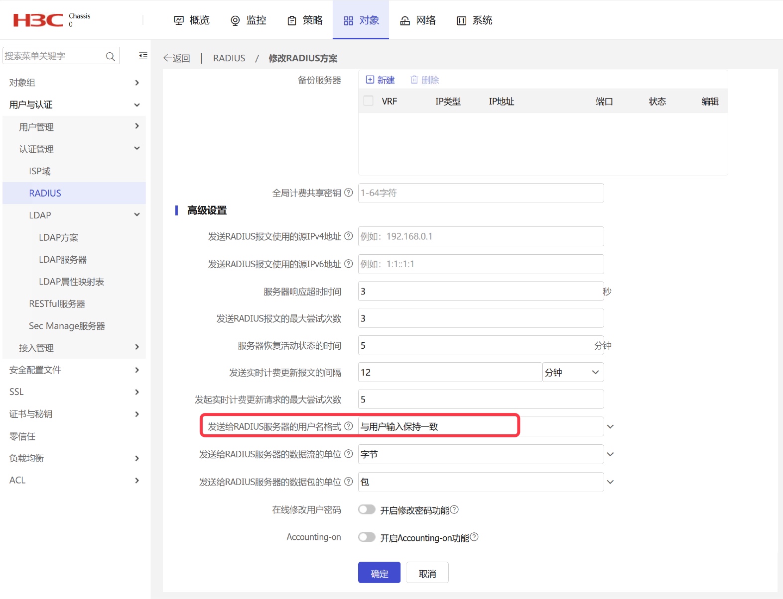783x599 pixels.
Task: Collapse the sidebar menu icon
Action: pos(143,55)
